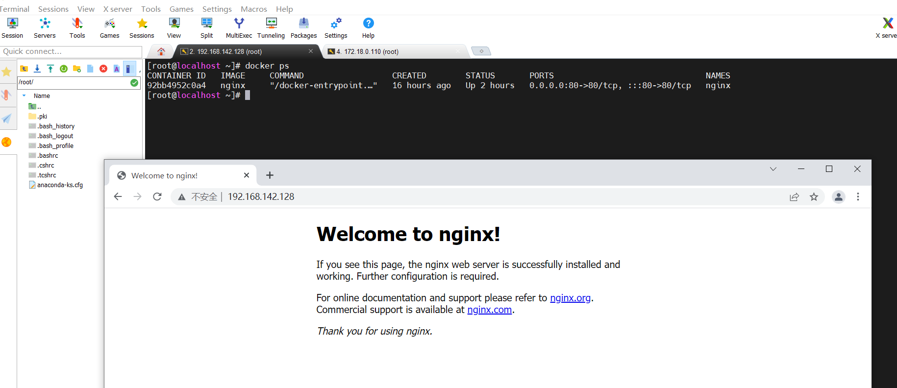Select the anaconda-ks.cfg file
The width and height of the screenshot is (897, 388).
pos(56,185)
